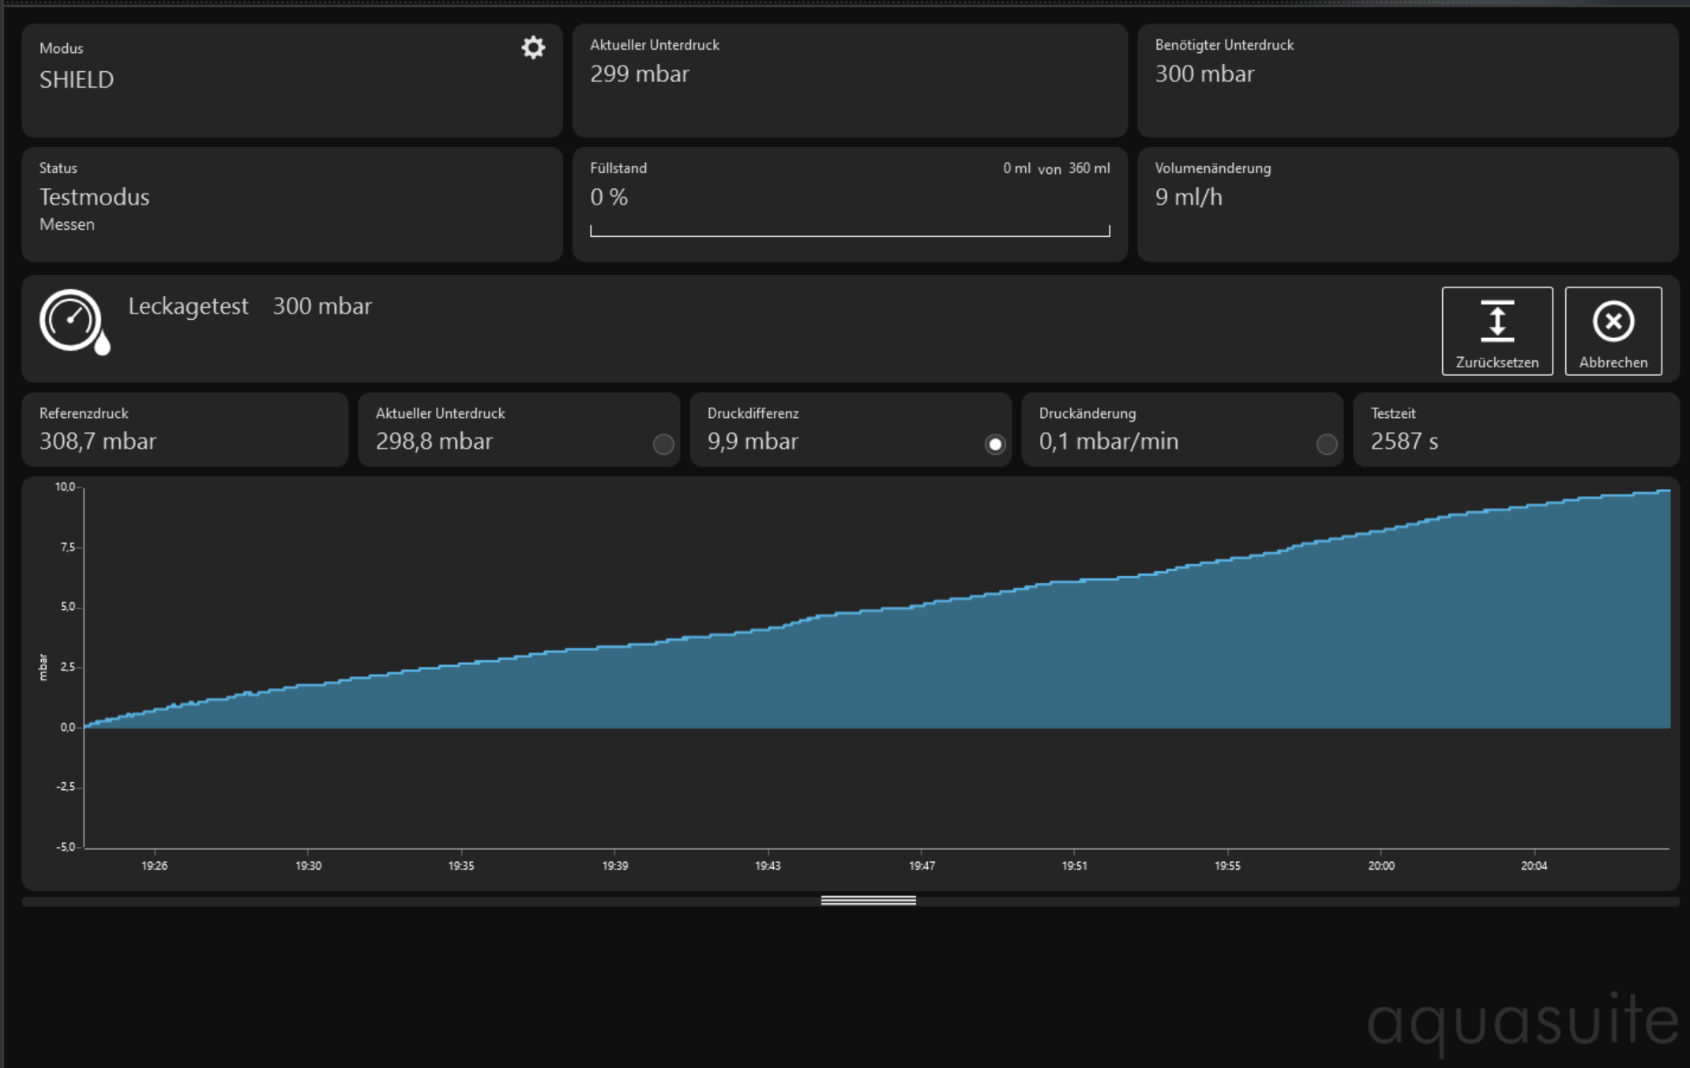
Task: Click the Abbrechen circled X icon
Action: [x=1613, y=321]
